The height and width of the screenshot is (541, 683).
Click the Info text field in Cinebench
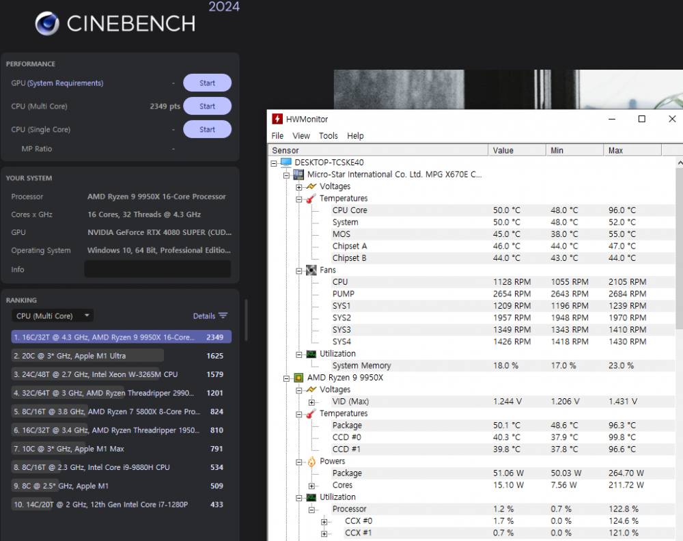click(157, 269)
